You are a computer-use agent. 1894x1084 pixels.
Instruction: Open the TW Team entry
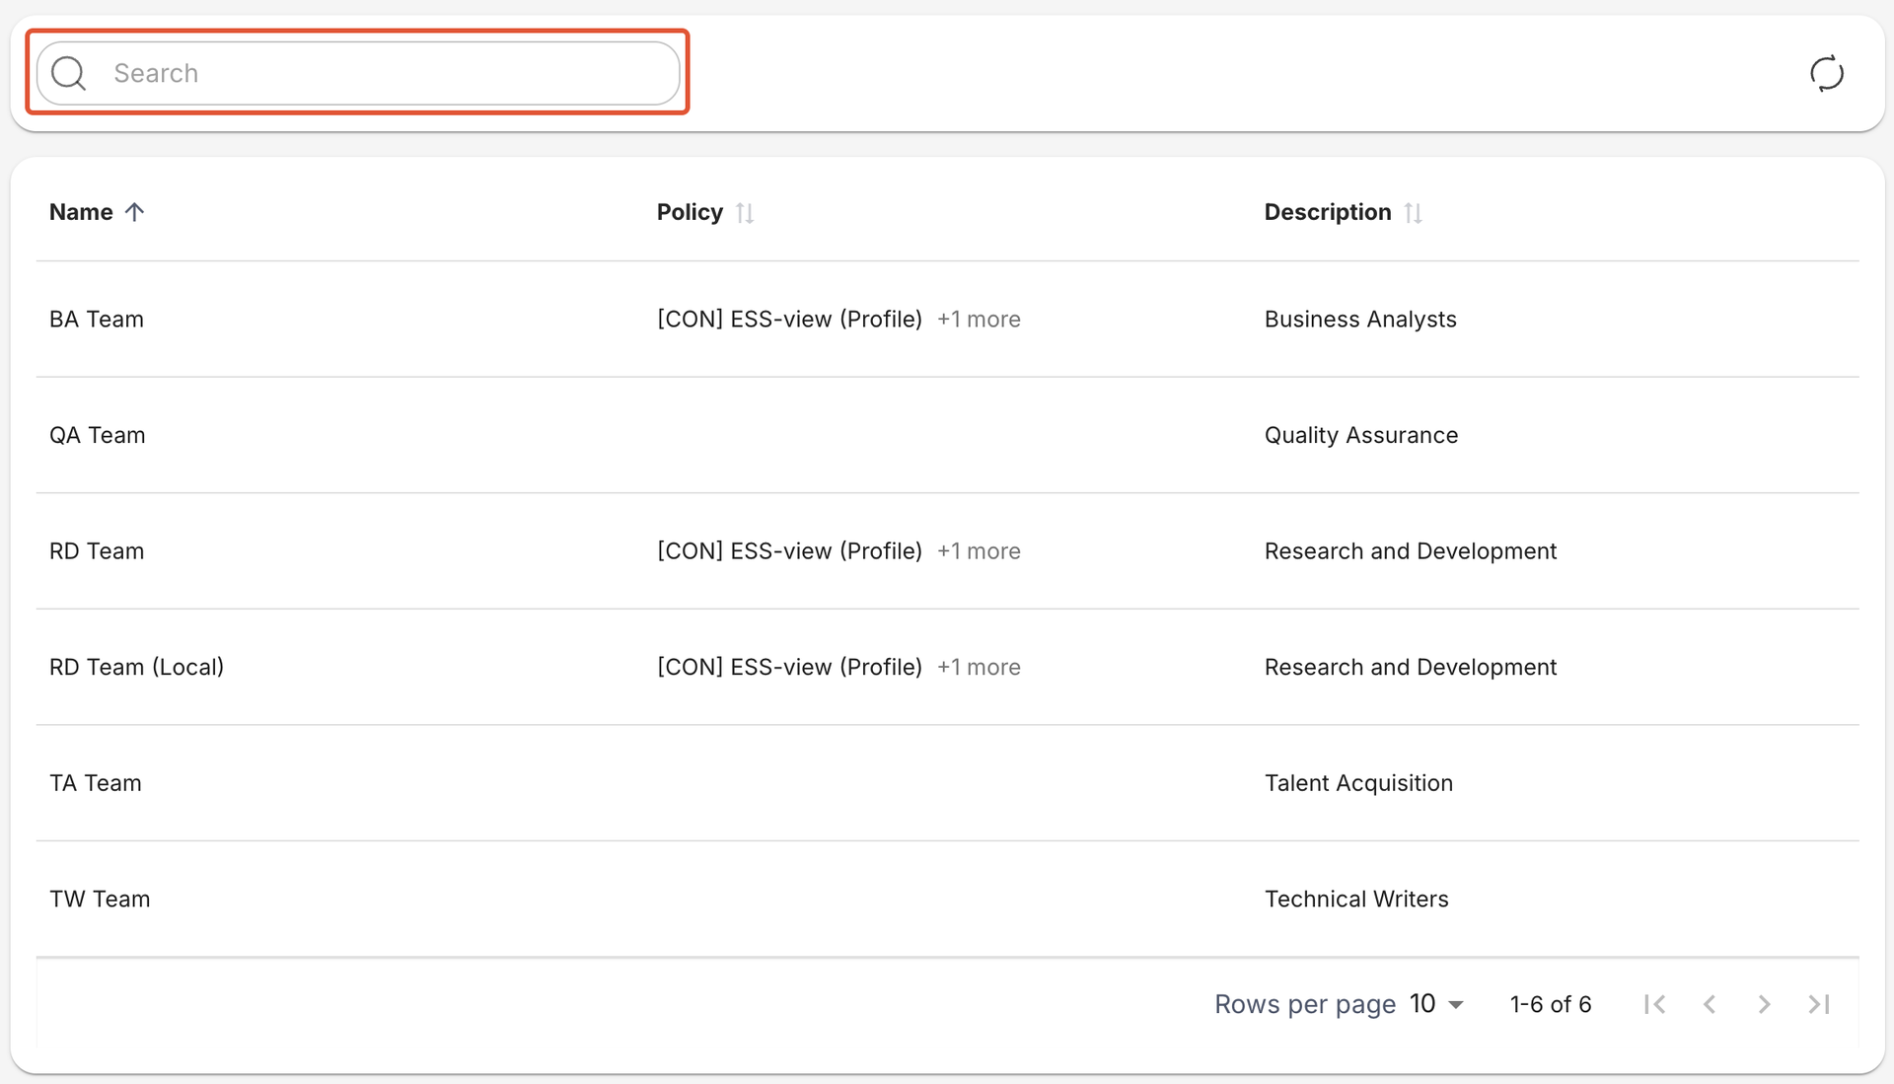(100, 900)
